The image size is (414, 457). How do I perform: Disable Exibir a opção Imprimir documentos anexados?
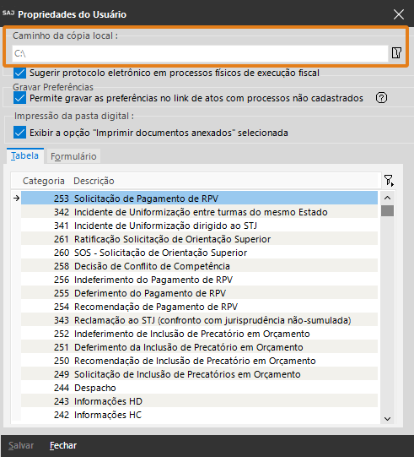[19, 133]
